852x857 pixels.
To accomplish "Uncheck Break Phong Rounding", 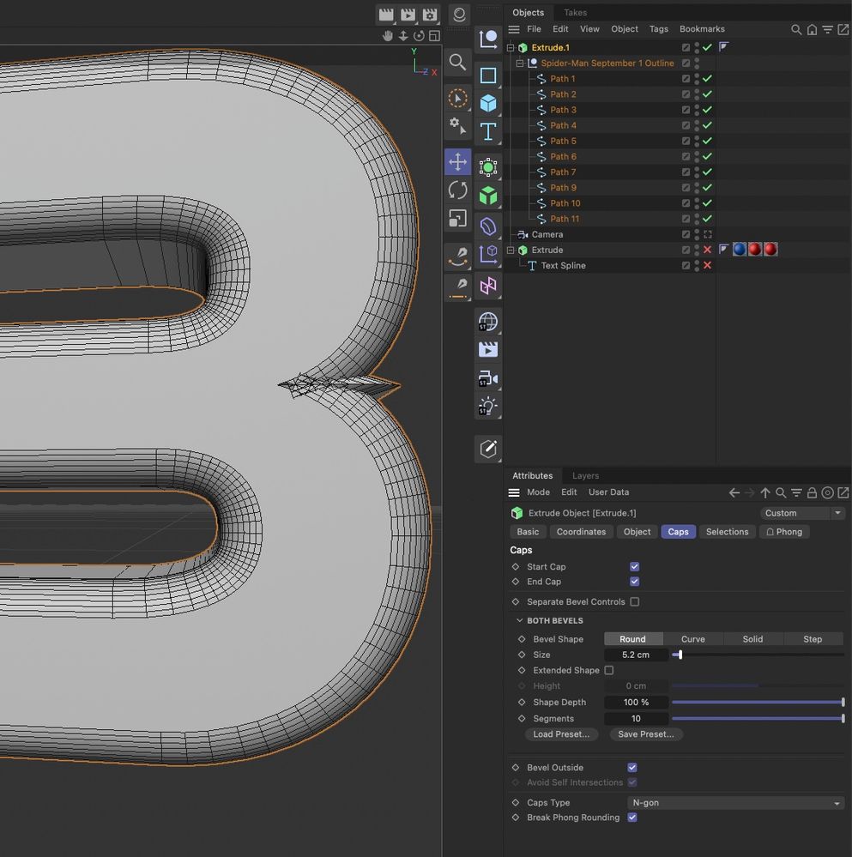I will pos(632,818).
